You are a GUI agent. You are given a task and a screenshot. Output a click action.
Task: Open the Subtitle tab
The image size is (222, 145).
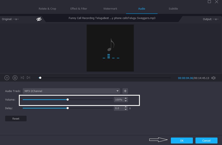(173, 9)
